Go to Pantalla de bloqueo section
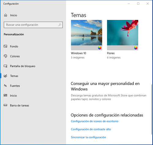153x145 pixels. coord(23,66)
